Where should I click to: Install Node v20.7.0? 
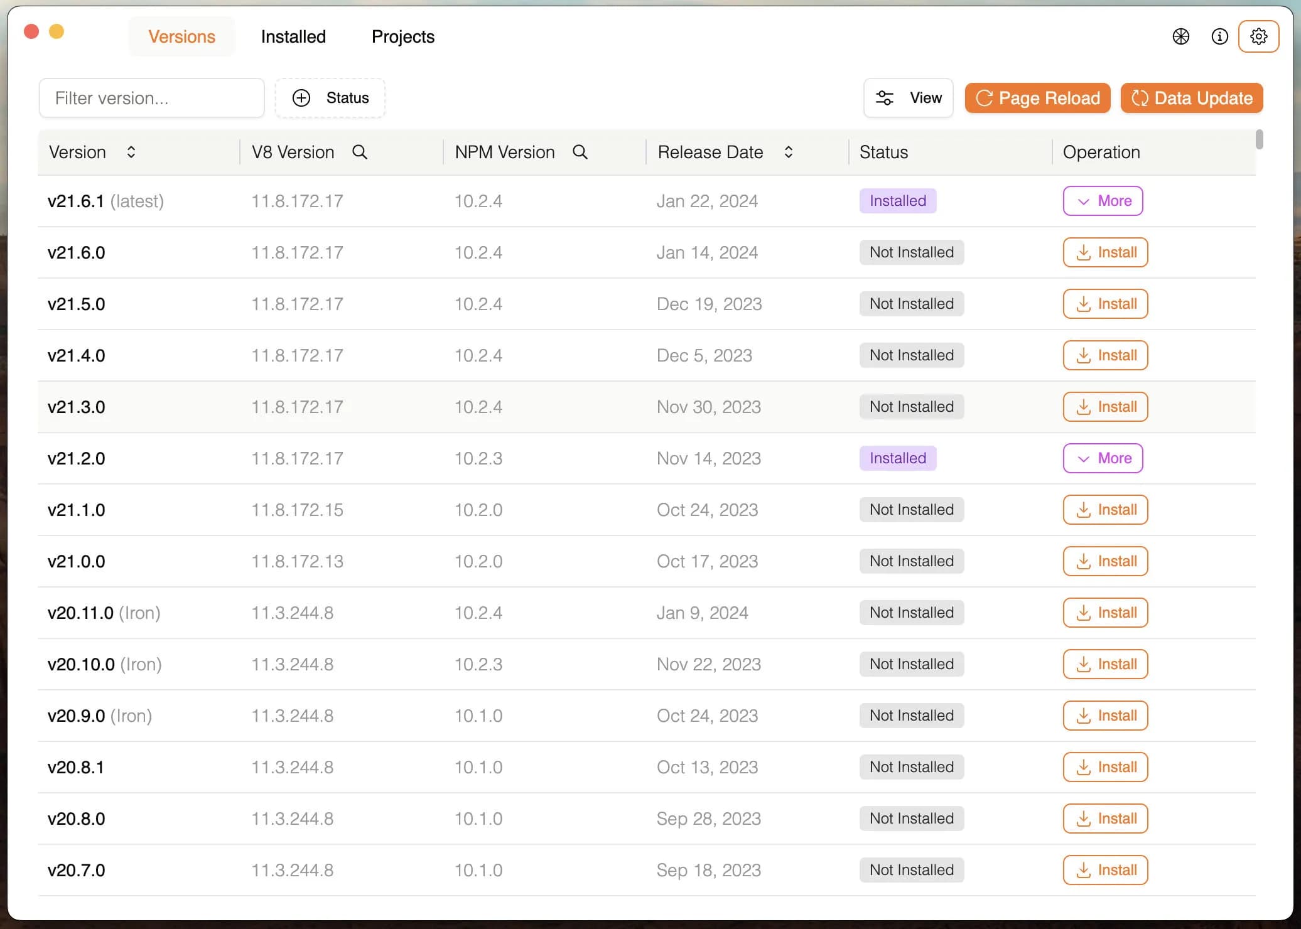[1104, 870]
